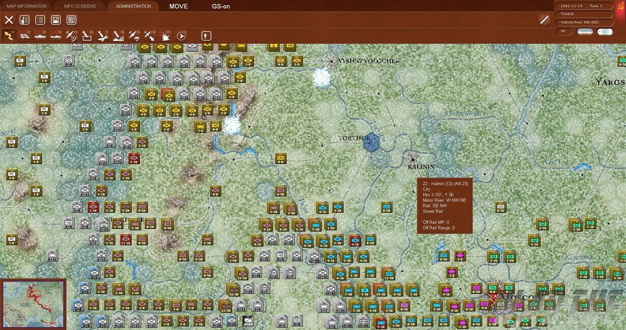
Task: Select the unit counter marked 13=80
Action: [313, 256]
